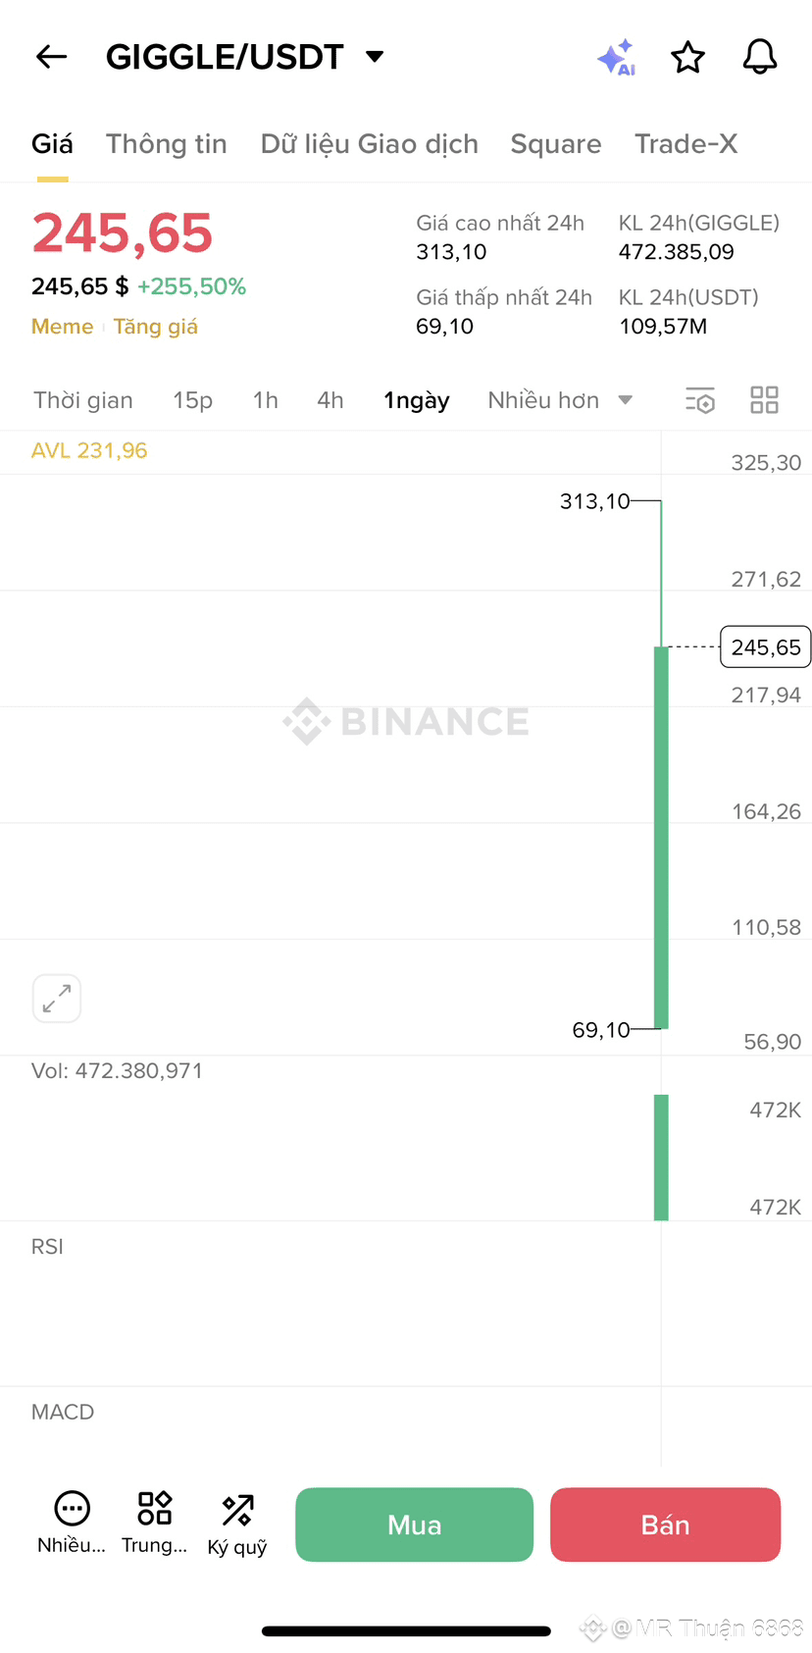This screenshot has width=812, height=1653.
Task: Open the Dữ liệu Giao dịch tab
Action: 370,144
